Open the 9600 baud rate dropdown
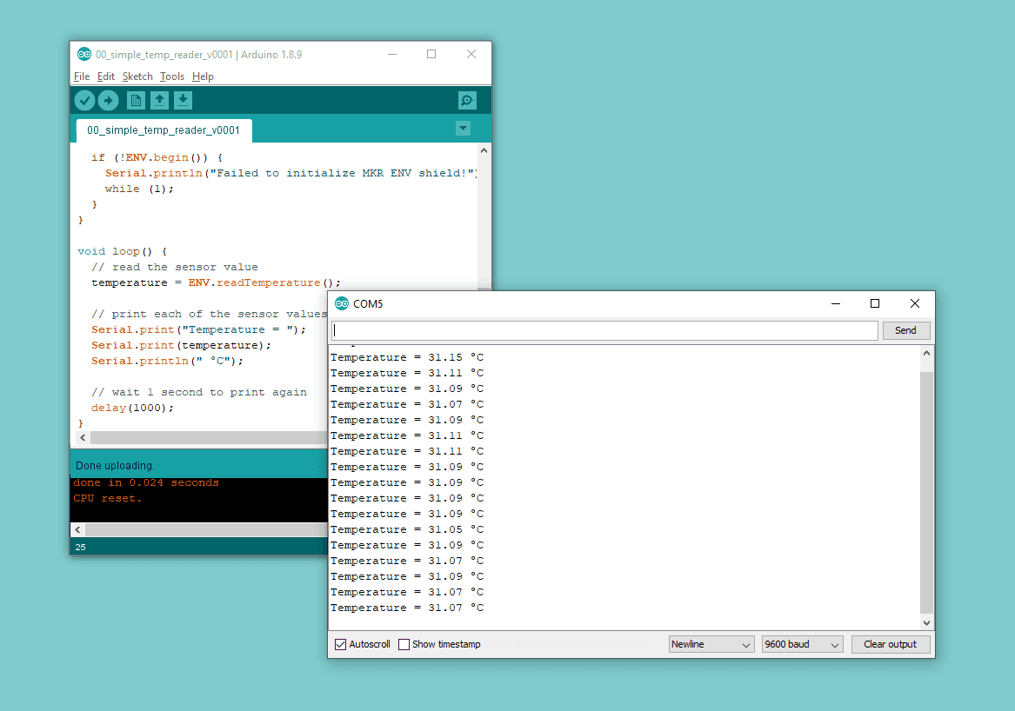1015x711 pixels. (x=802, y=645)
